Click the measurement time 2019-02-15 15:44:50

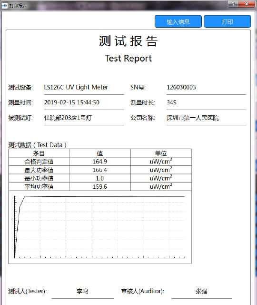(x=72, y=102)
